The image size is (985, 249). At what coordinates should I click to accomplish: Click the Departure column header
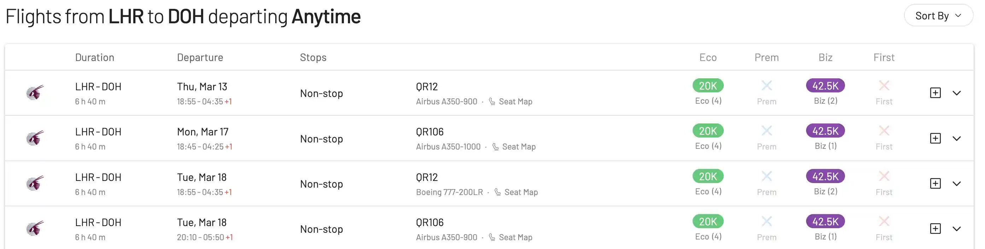200,57
